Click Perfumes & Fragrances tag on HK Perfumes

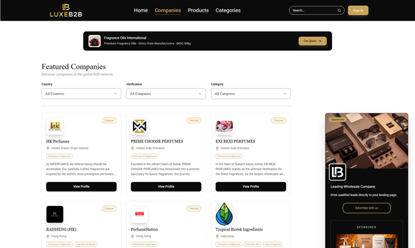pyautogui.click(x=59, y=156)
